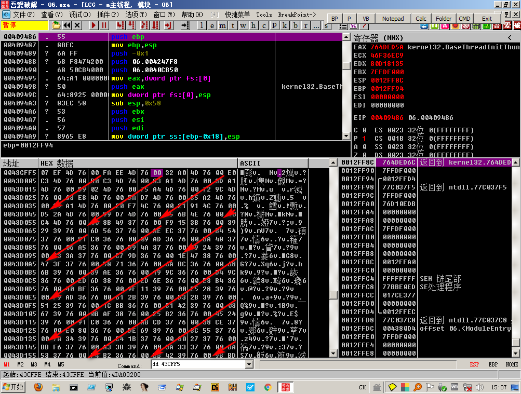Open CPU window with 'c' button
Screen dimensions: 521x394
(264, 25)
